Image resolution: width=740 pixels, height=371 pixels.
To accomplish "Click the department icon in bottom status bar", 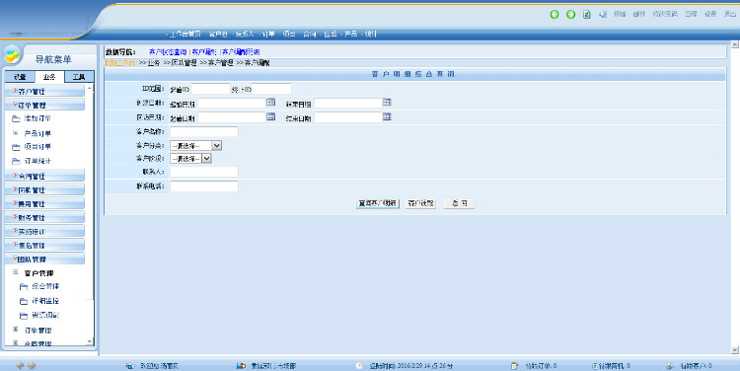I will pos(241,366).
